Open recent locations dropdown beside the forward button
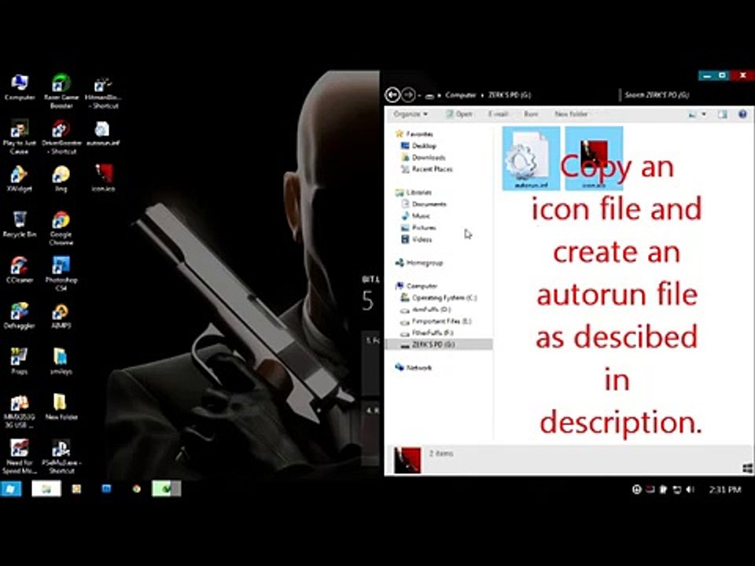The width and height of the screenshot is (755, 566). [x=419, y=95]
